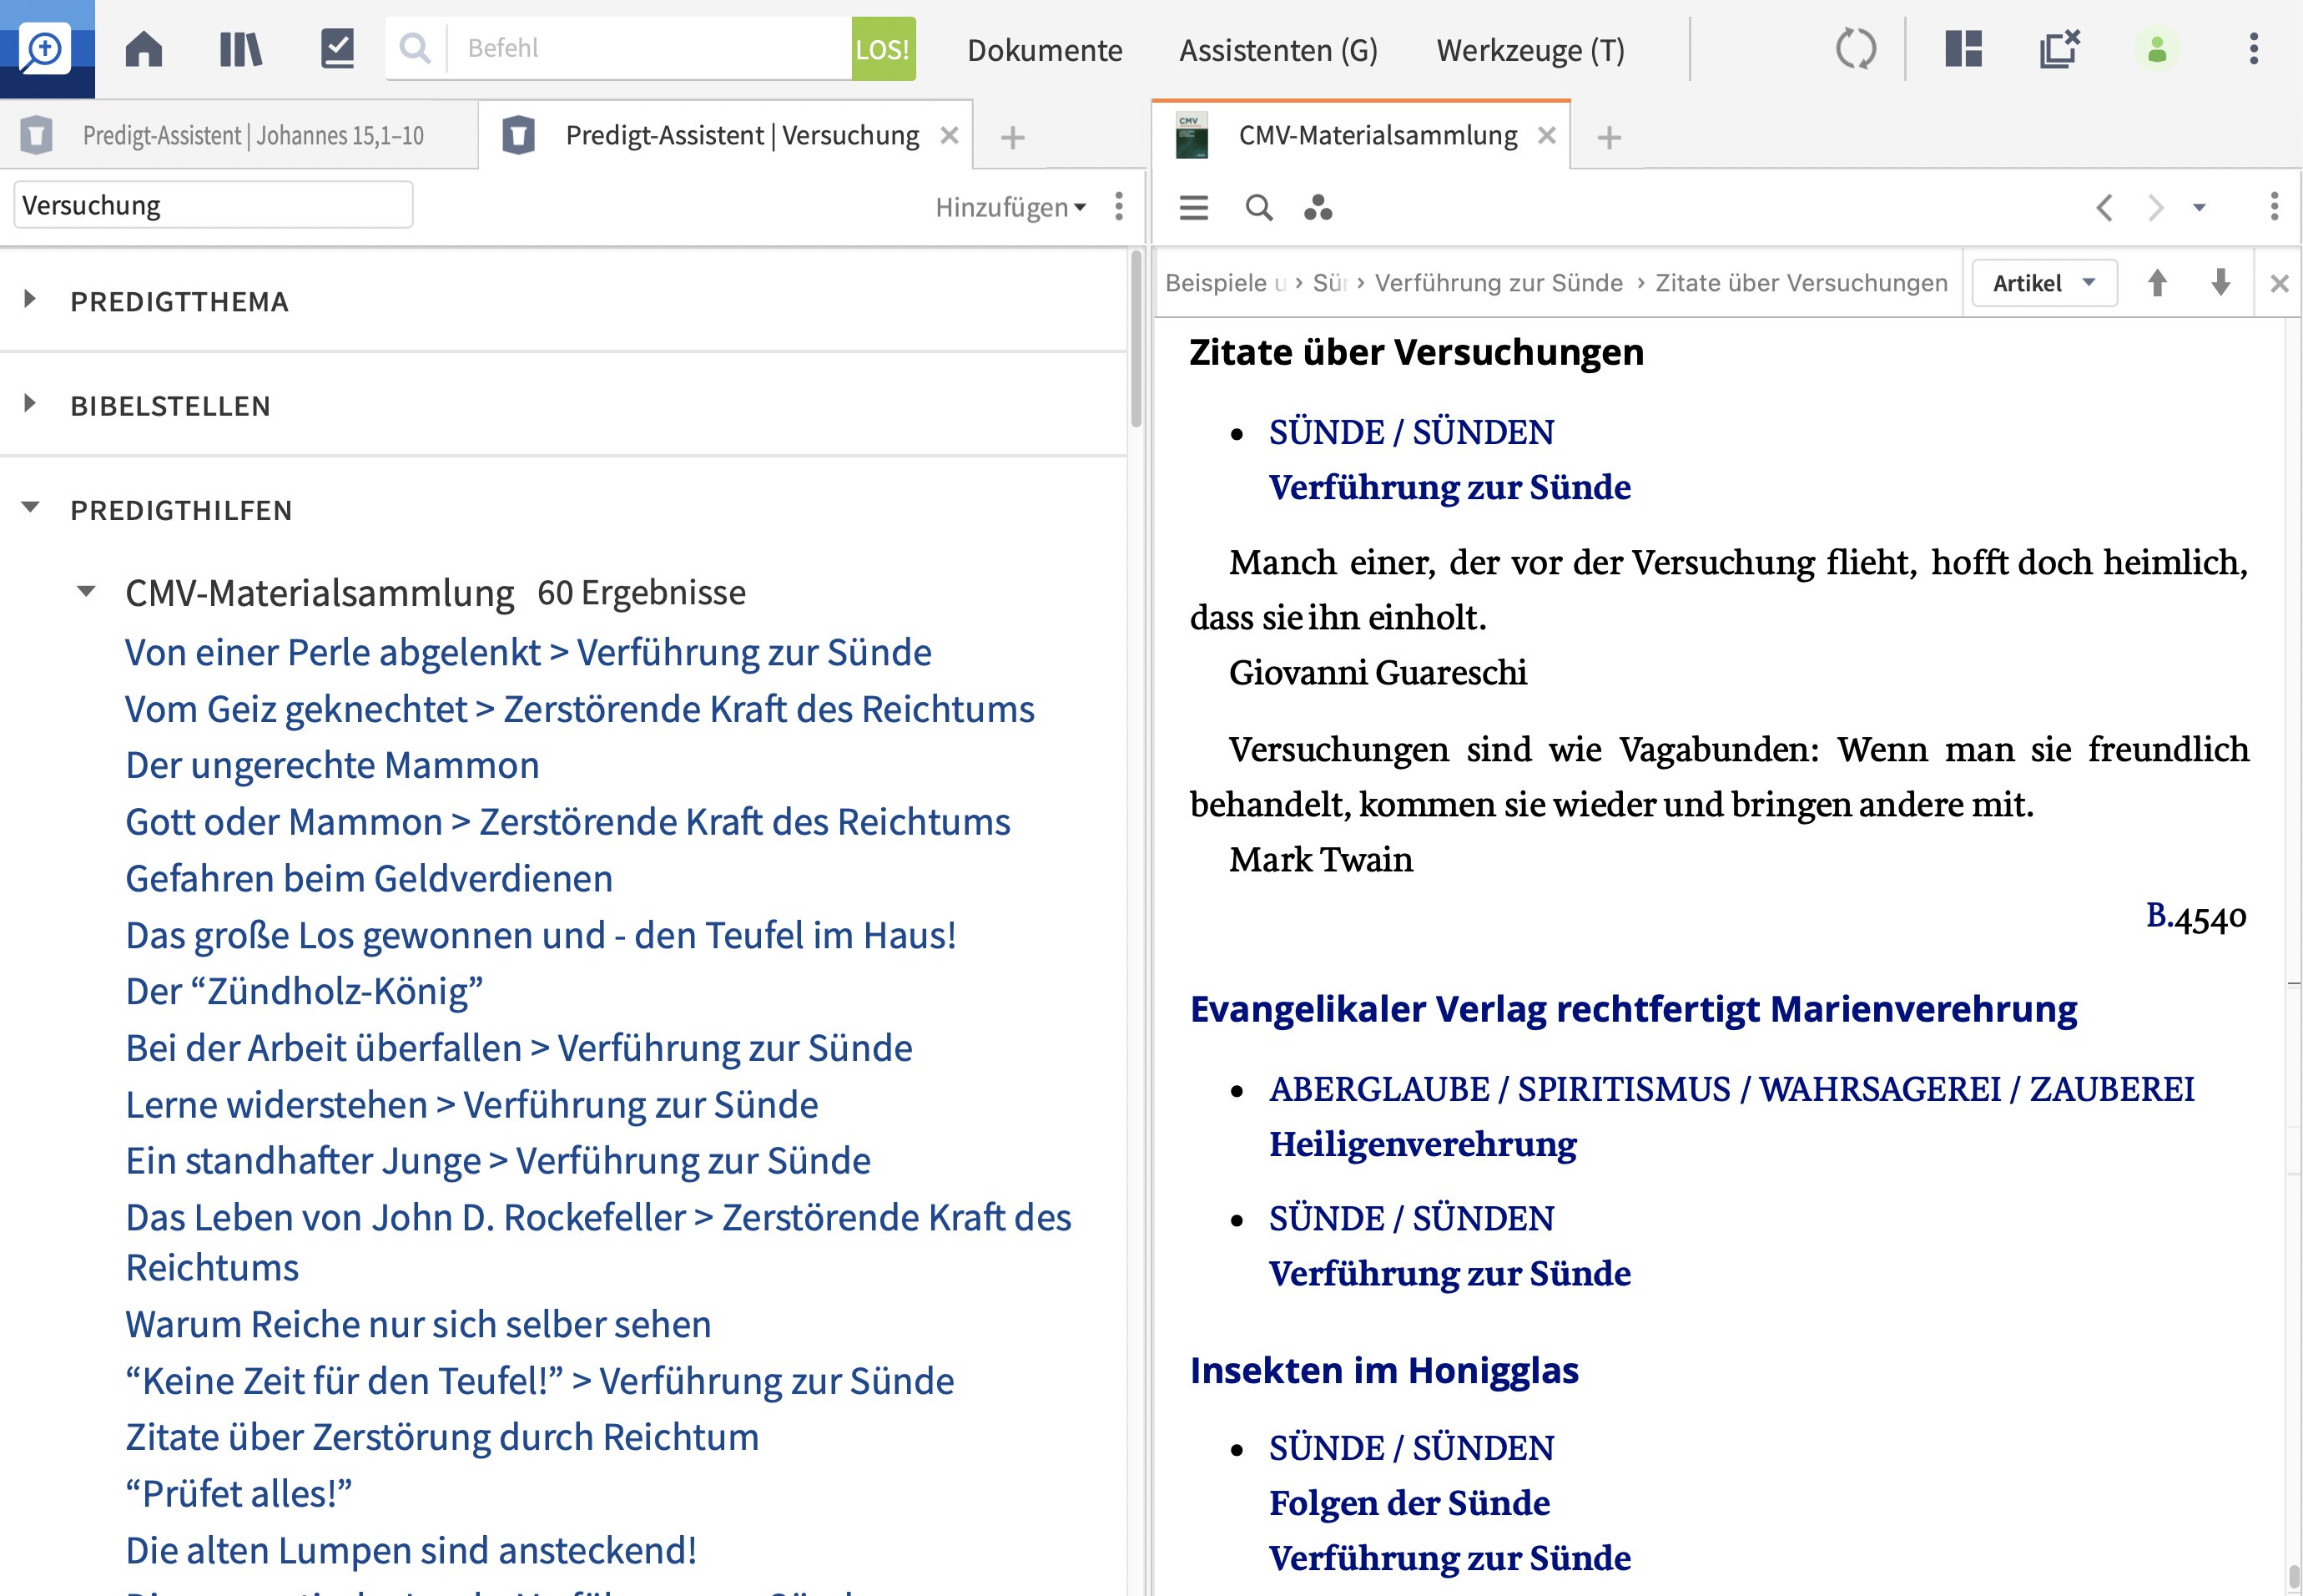Open the visual filters dots icon
Image resolution: width=2303 pixels, height=1596 pixels.
click(1318, 207)
